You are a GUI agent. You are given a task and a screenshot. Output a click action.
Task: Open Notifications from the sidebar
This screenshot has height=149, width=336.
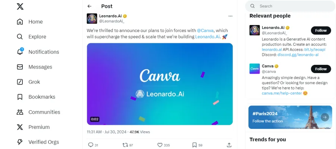click(x=20, y=52)
